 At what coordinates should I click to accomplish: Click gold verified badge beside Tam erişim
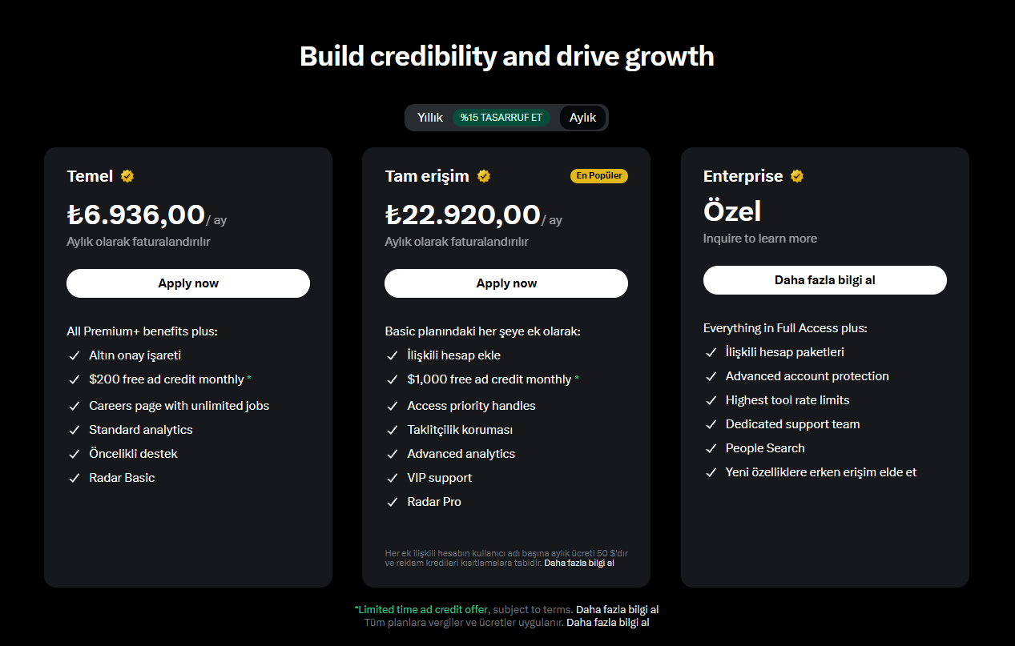[484, 176]
